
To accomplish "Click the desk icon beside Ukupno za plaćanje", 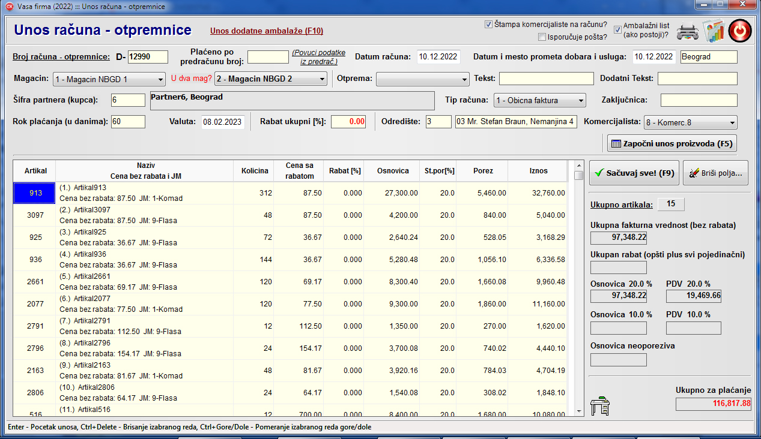I will click(600, 406).
